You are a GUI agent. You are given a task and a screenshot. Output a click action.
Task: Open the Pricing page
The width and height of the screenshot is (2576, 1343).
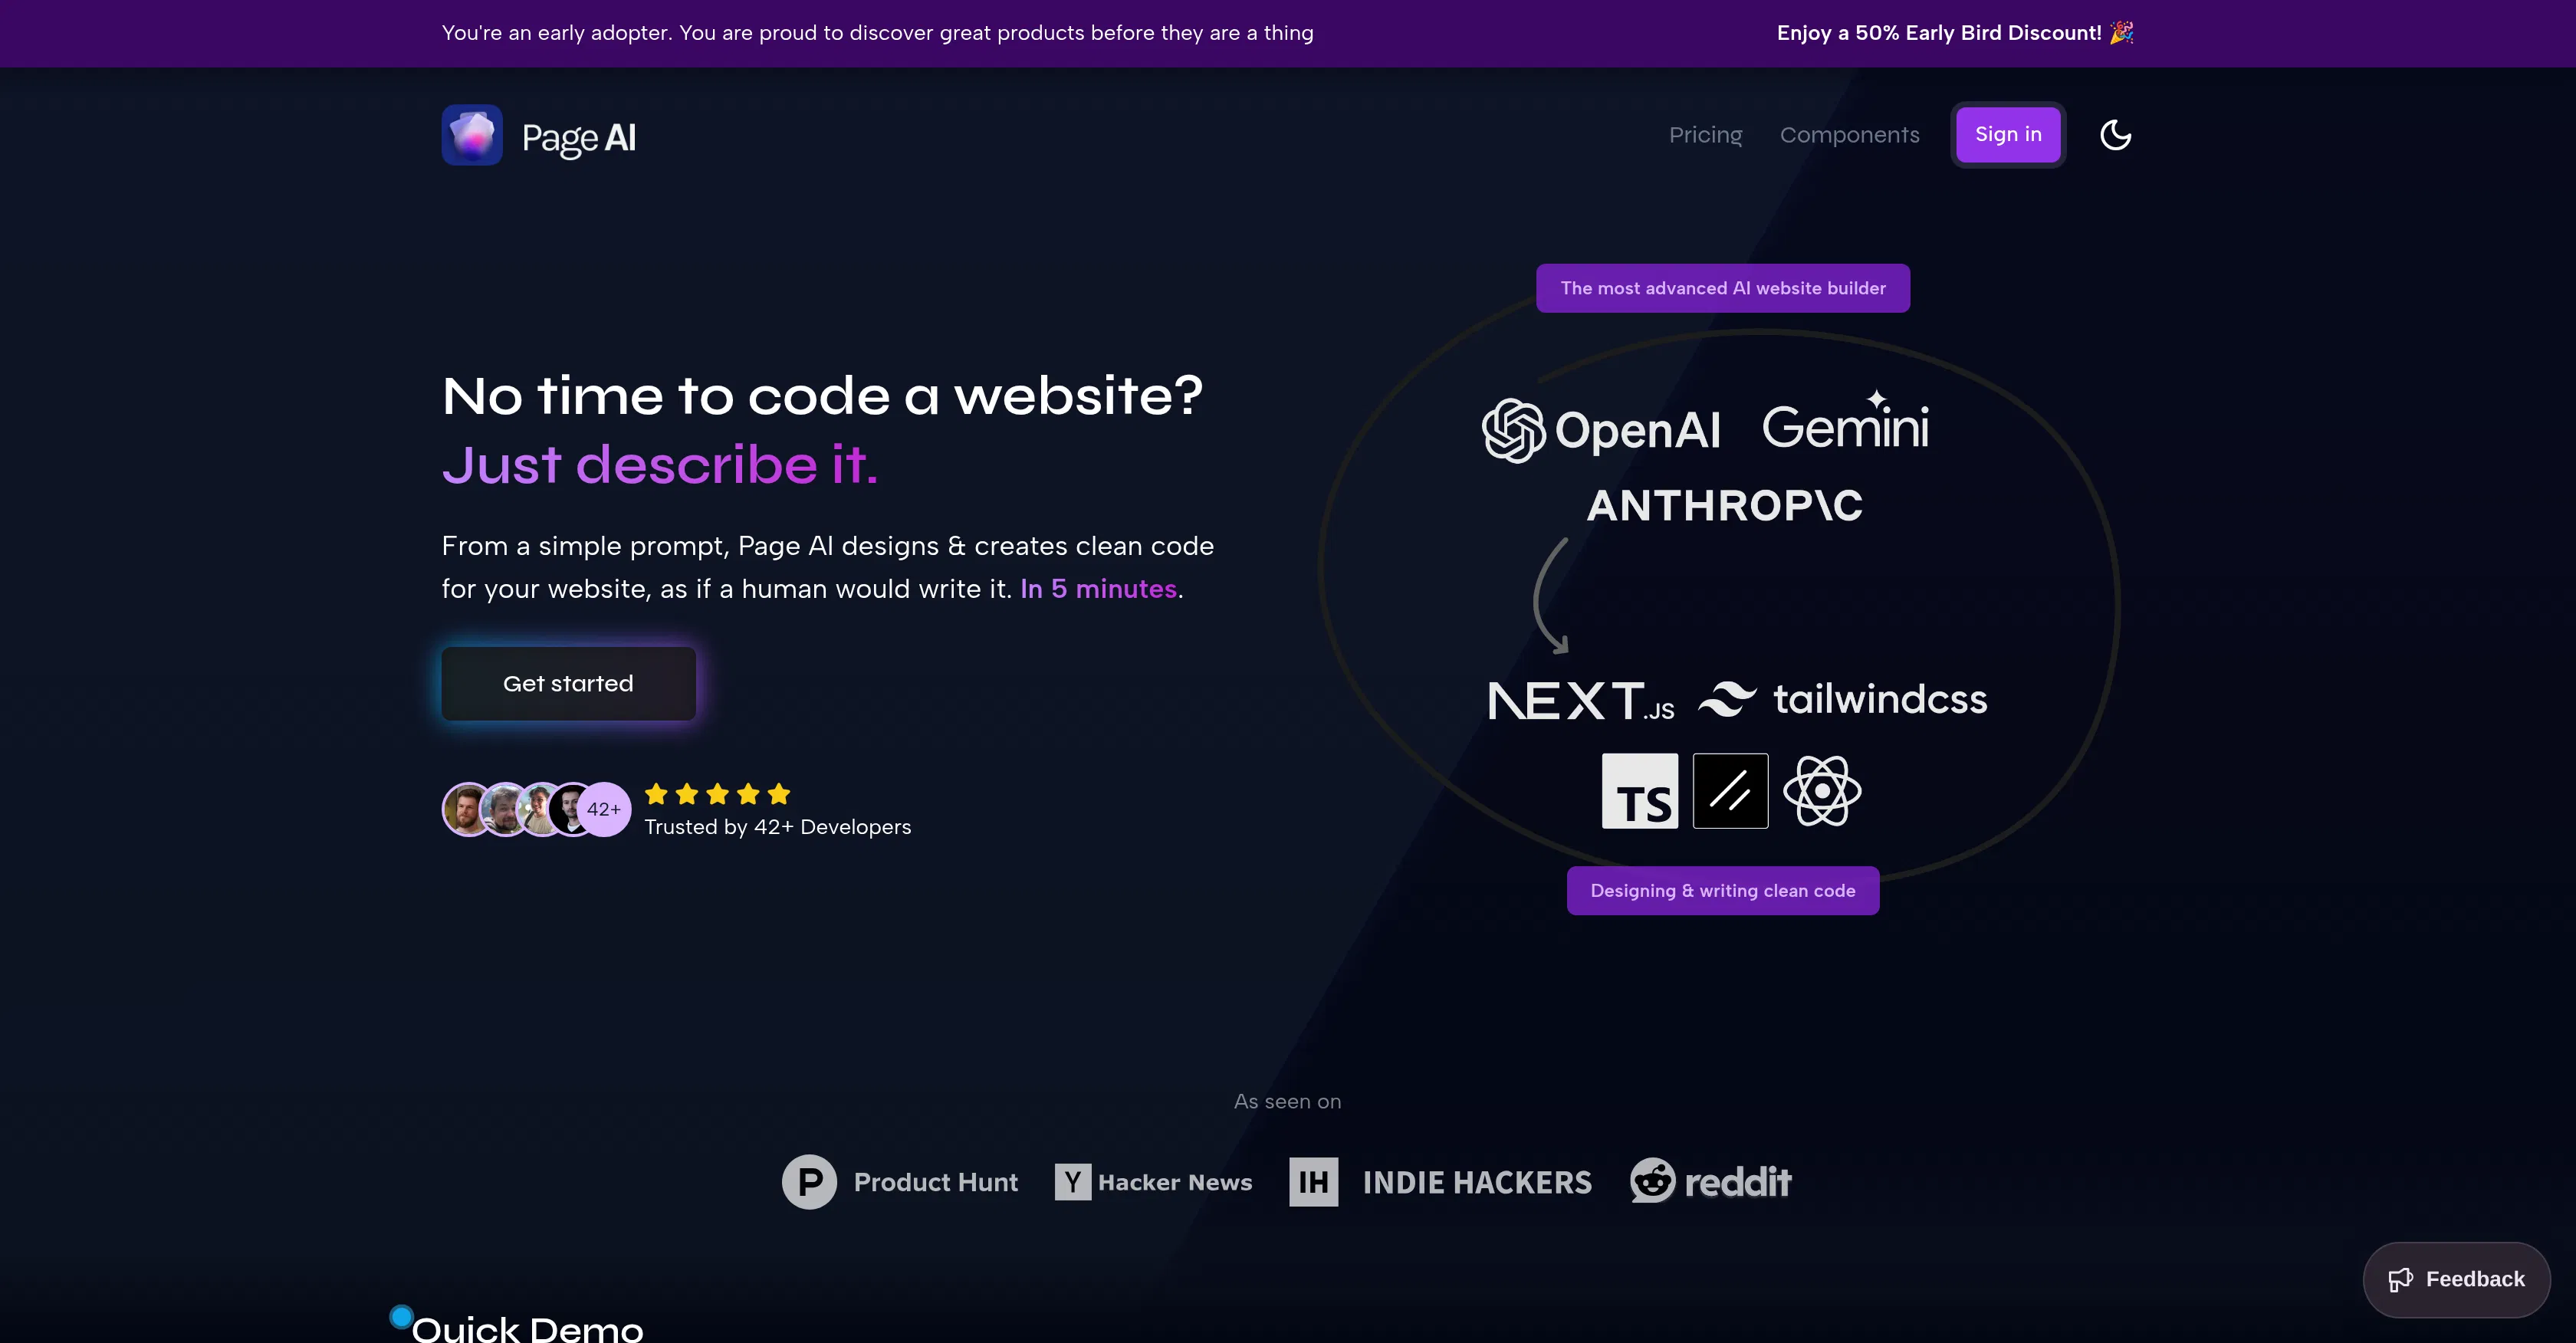(1705, 134)
